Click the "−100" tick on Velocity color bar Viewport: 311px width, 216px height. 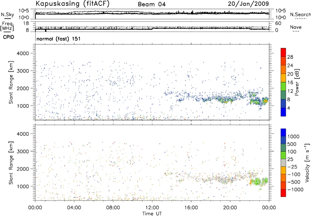click(294, 174)
